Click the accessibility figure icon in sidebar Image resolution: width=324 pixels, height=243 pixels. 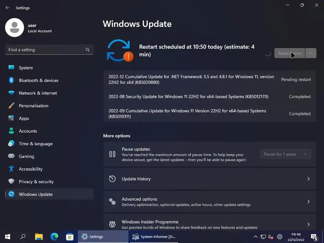pos(11,169)
